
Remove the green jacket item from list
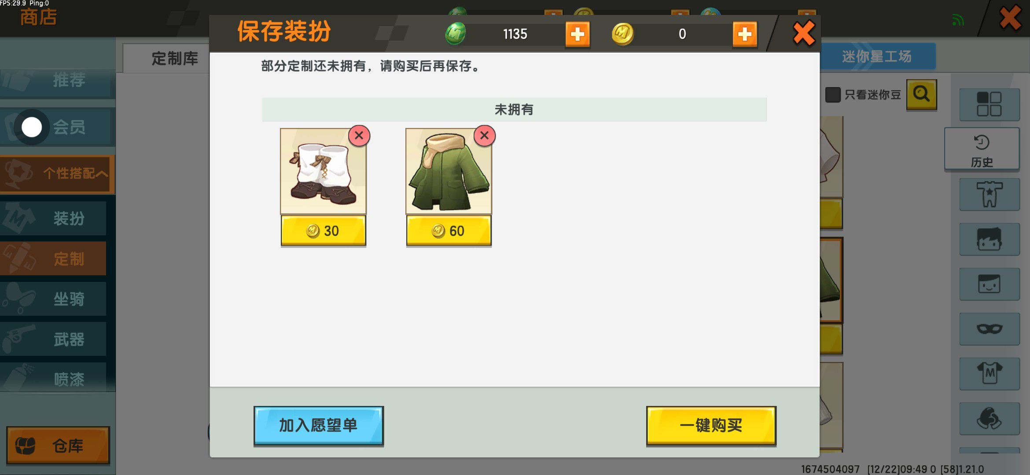pyautogui.click(x=484, y=135)
